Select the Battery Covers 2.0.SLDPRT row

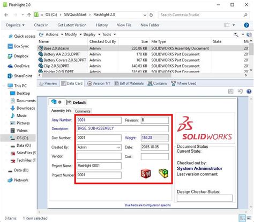coord(143,60)
